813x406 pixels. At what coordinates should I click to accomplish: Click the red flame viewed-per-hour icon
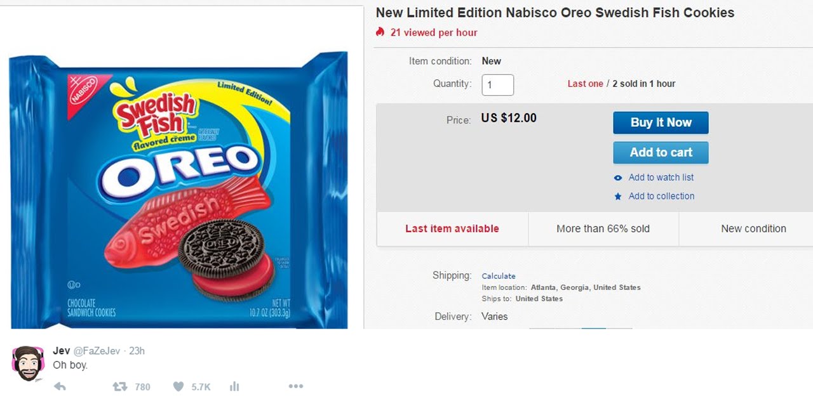coord(380,32)
